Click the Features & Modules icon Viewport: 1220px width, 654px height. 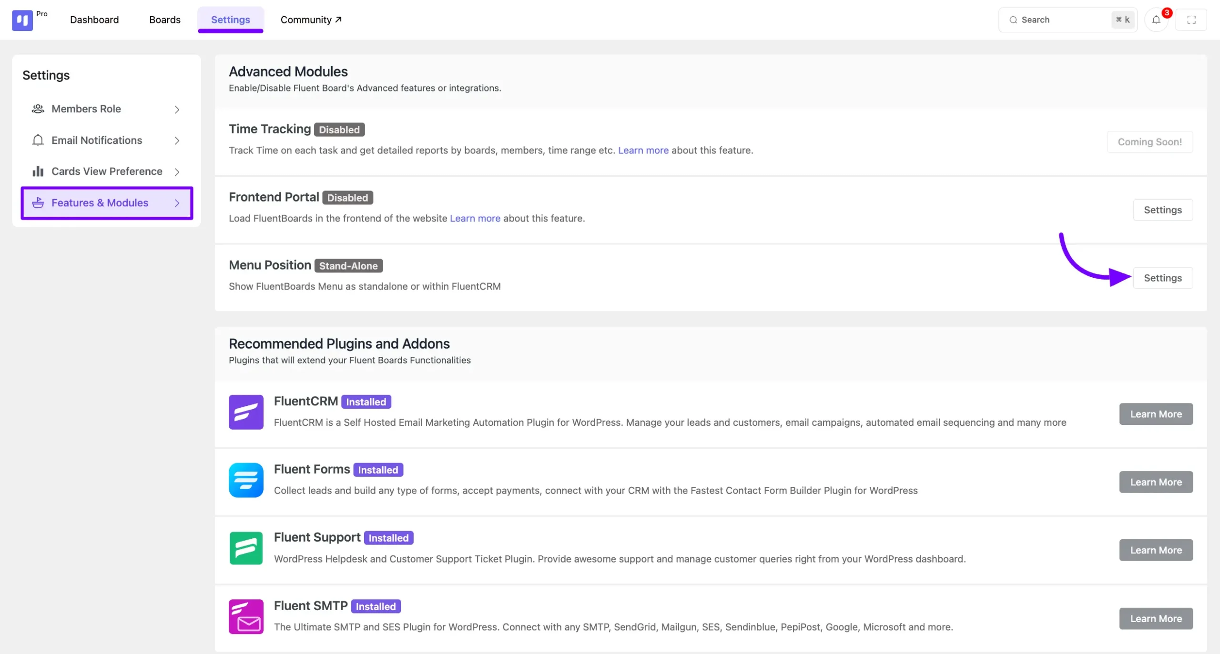click(x=38, y=203)
